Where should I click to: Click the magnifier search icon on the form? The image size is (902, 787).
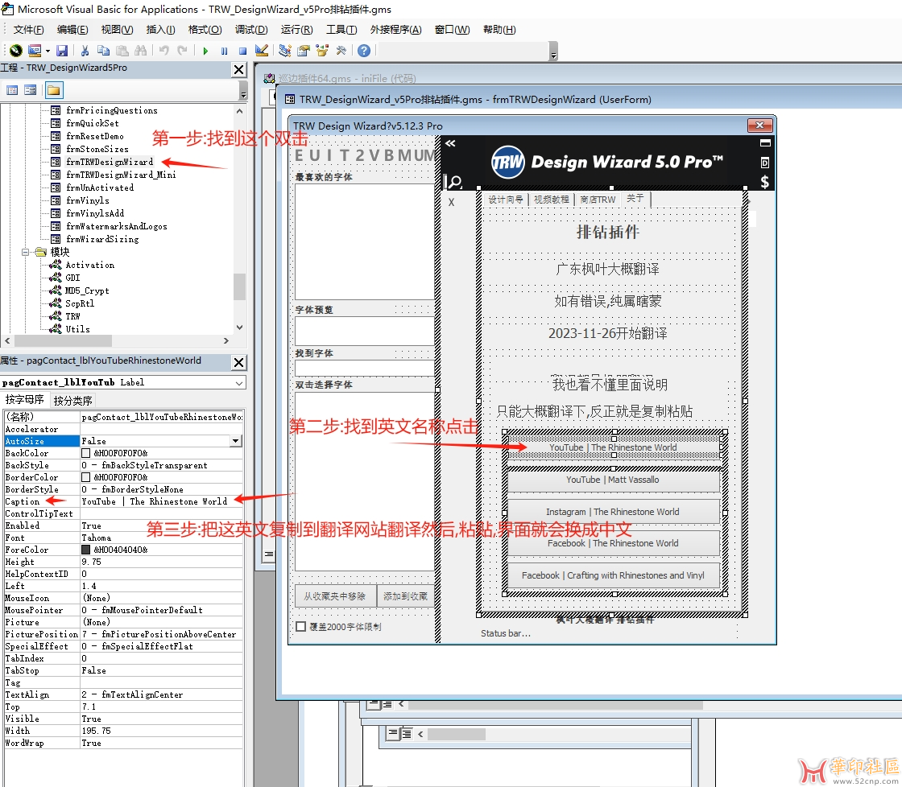coord(454,182)
